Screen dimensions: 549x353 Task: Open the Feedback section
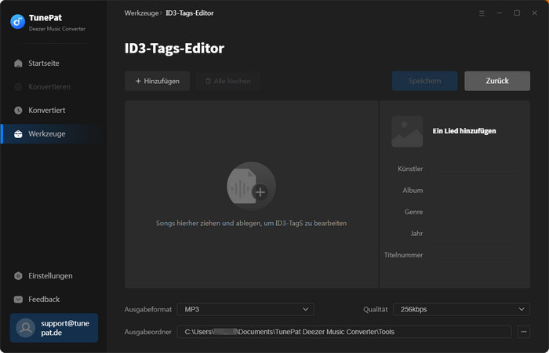[x=53, y=300]
